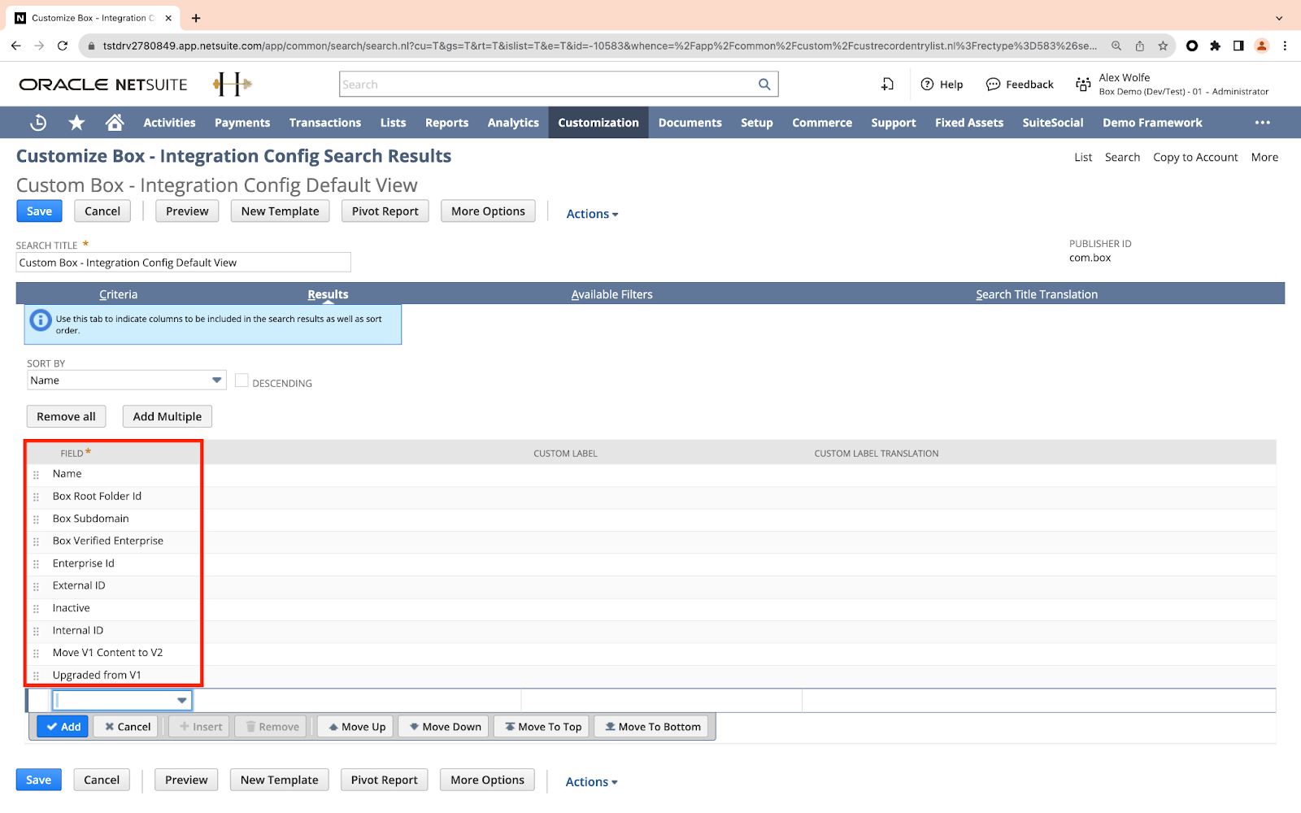Open the top Actions dropdown menu

592,214
